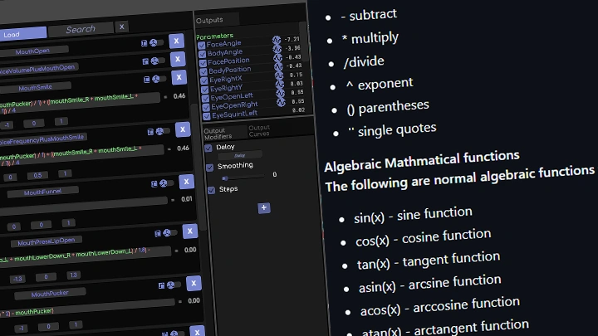Open the waveform icon beside FaceAngle

pyautogui.click(x=277, y=40)
